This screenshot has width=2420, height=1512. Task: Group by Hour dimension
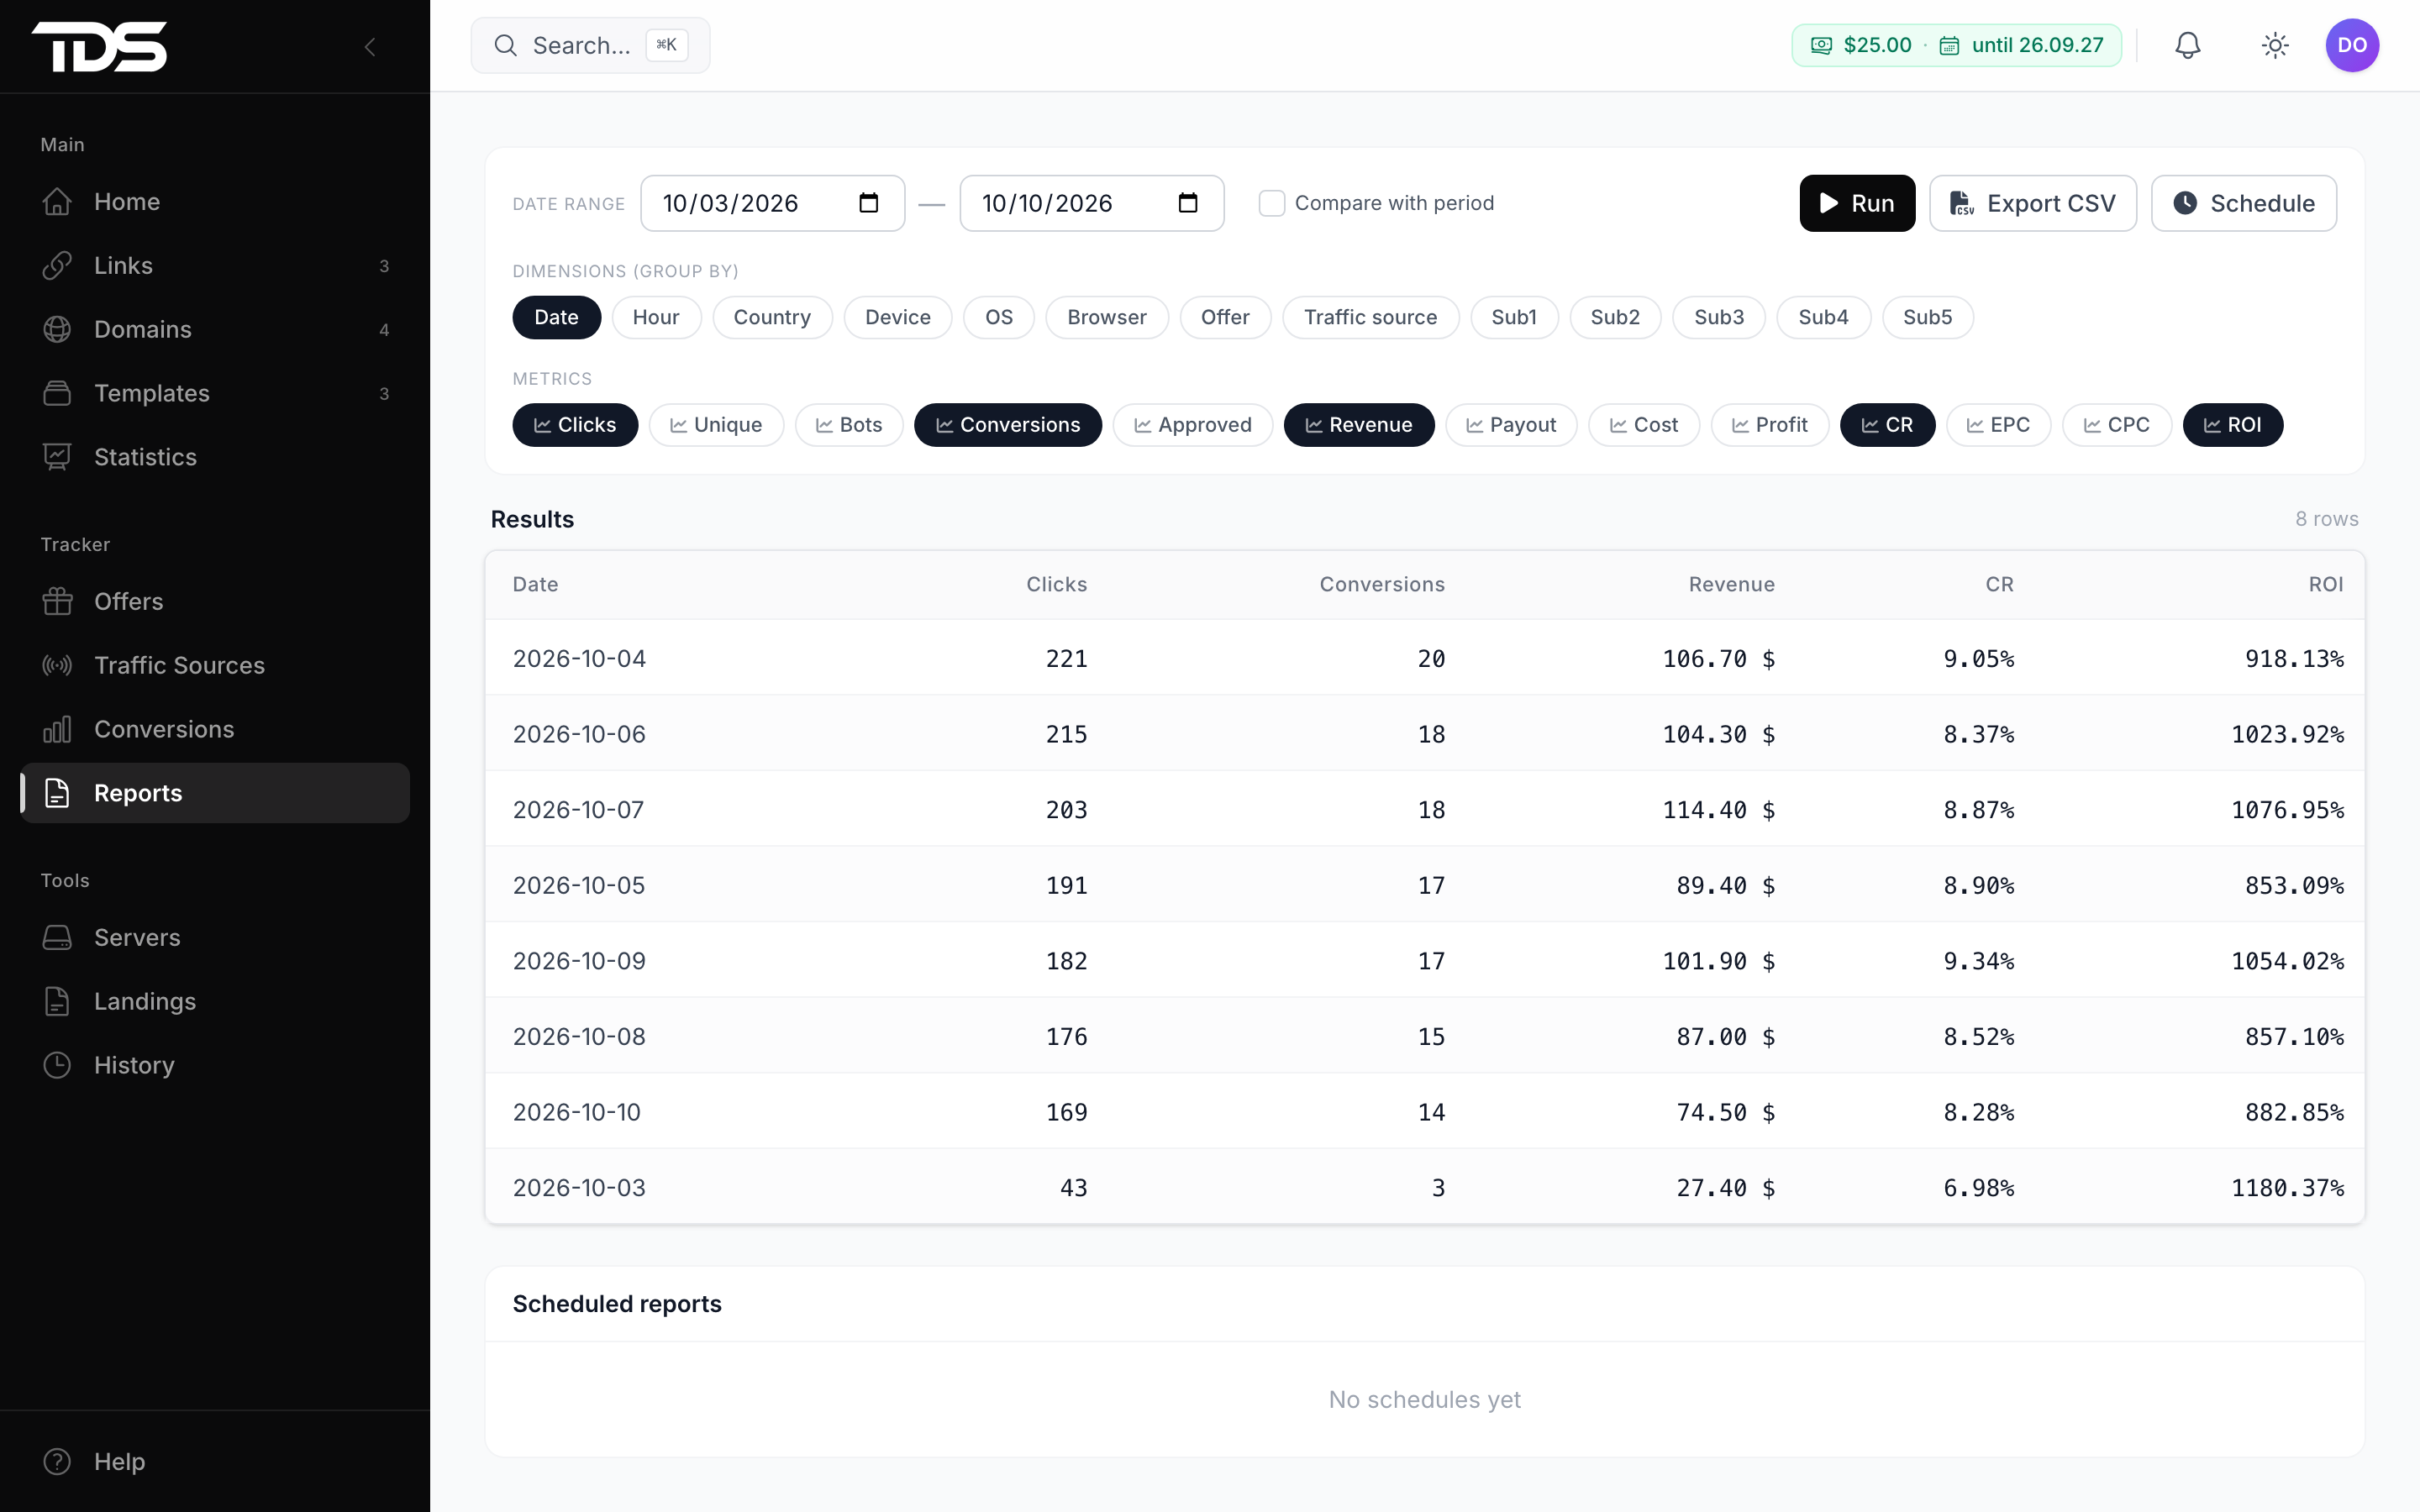point(656,317)
